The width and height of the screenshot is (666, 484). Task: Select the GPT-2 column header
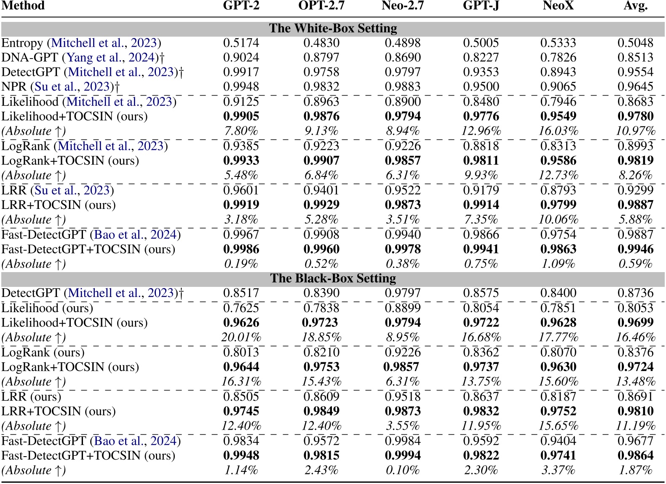pyautogui.click(x=241, y=6)
